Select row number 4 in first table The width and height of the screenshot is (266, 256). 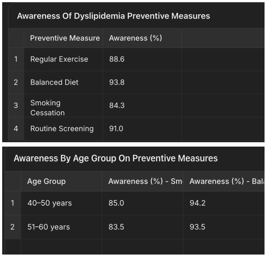[x=16, y=128]
